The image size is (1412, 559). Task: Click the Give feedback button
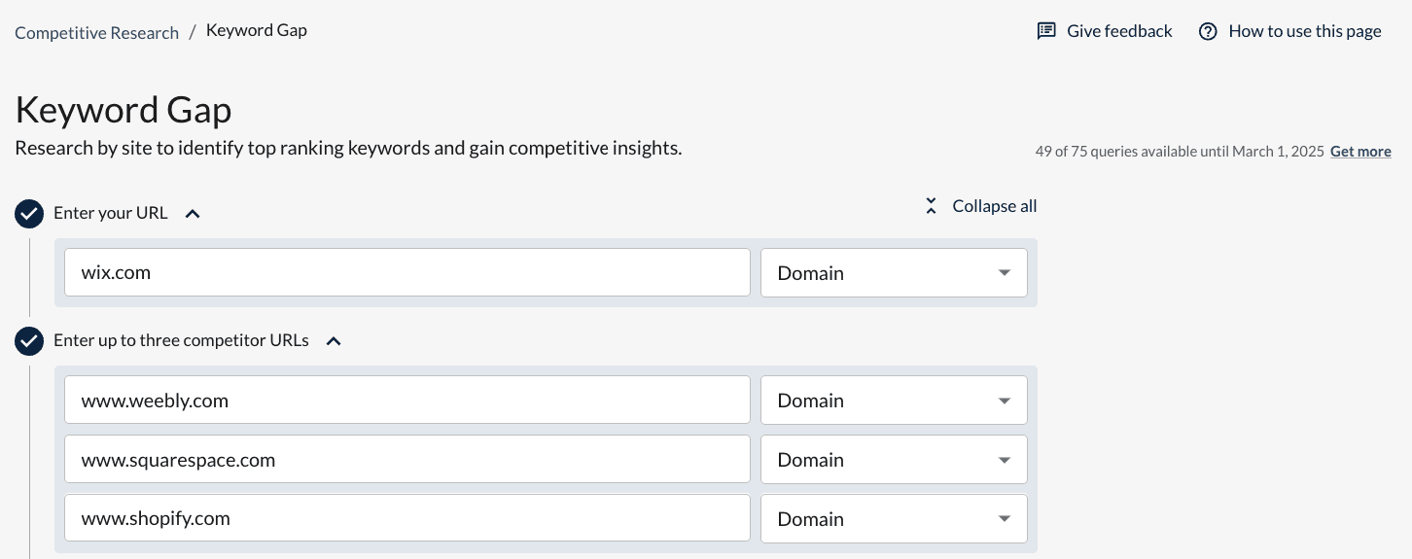click(1119, 31)
